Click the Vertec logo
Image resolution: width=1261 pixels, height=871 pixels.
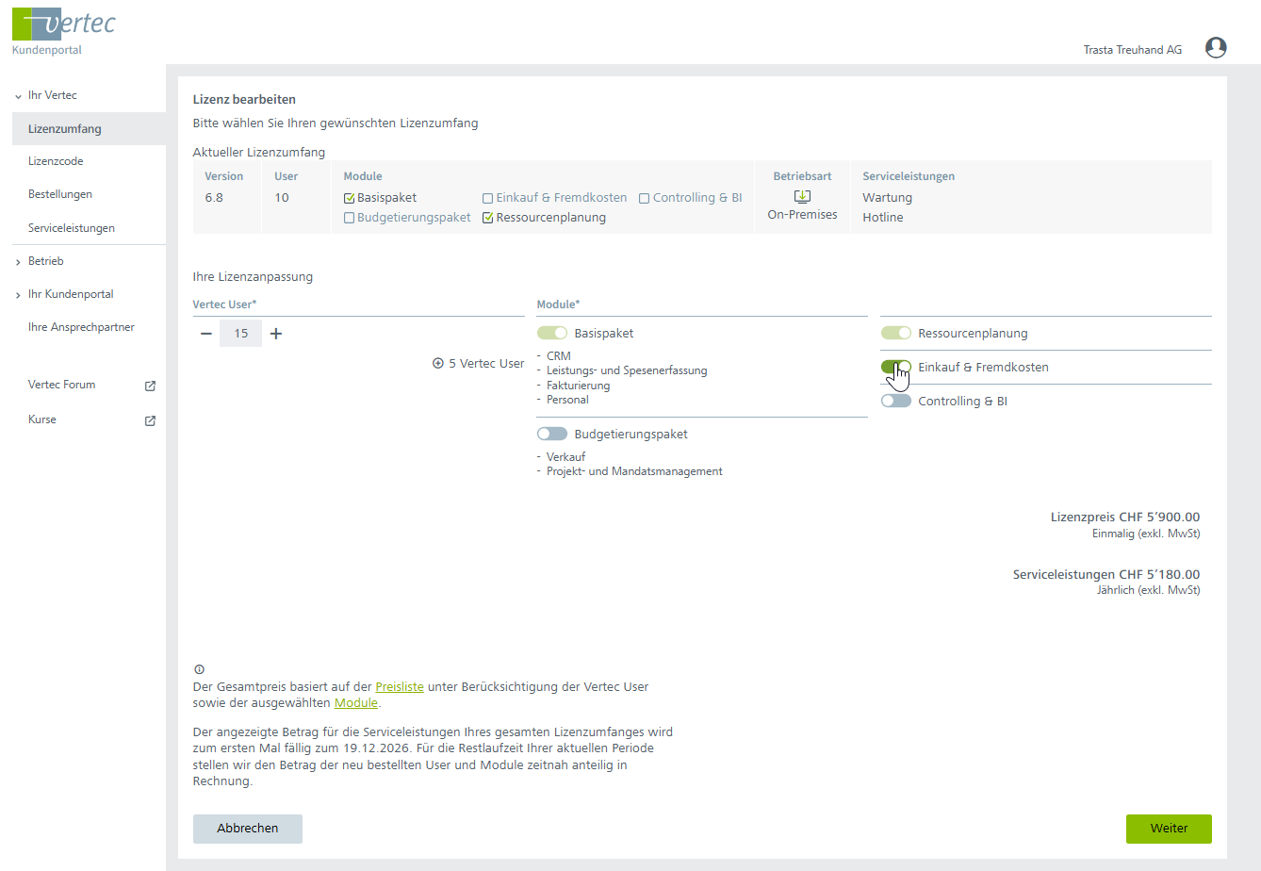click(64, 25)
